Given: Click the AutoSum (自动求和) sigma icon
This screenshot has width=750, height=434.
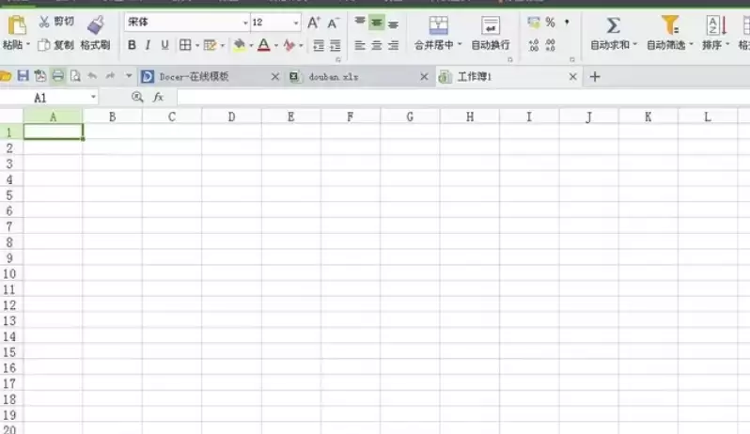Looking at the screenshot, I should tap(613, 25).
